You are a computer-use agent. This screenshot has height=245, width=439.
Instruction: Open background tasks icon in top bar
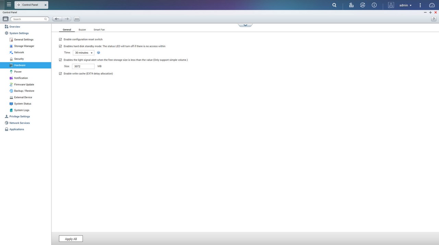(351, 5)
